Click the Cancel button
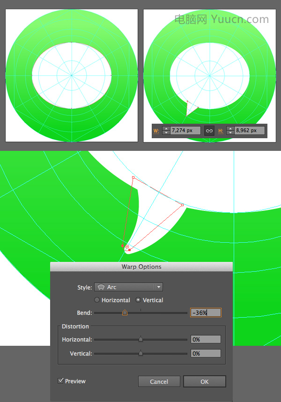The height and width of the screenshot is (402, 281). [x=159, y=381]
